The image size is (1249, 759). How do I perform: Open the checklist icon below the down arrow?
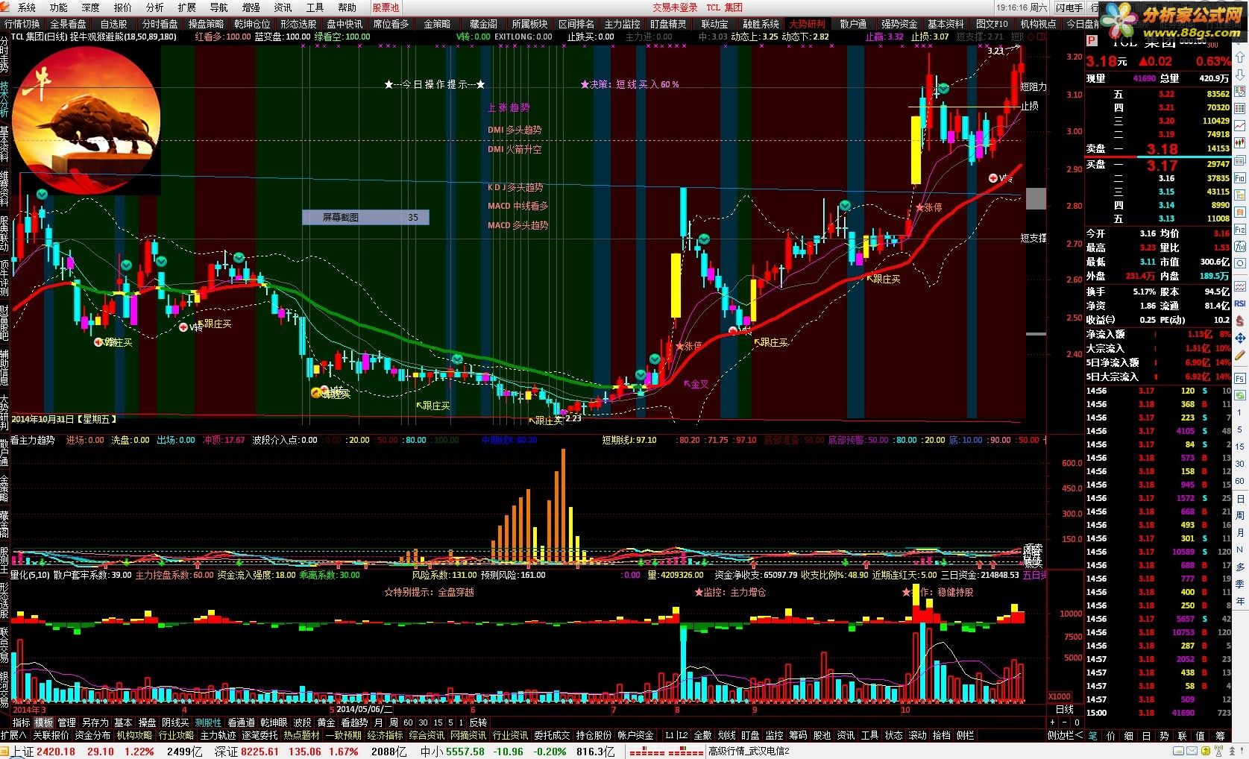pos(1241,91)
